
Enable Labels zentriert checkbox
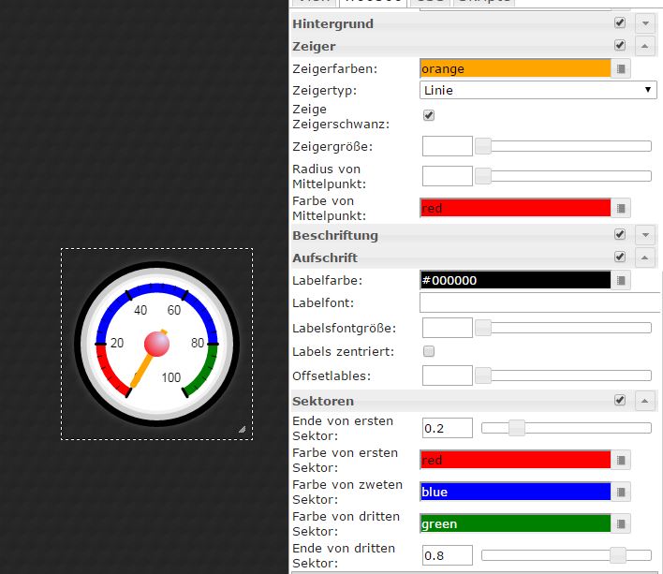pos(429,351)
